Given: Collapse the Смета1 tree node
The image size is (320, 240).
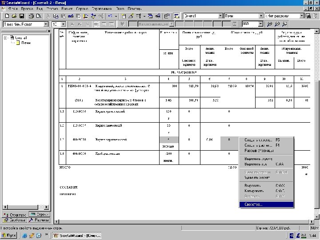Looking at the screenshot, I should click(x=5, y=38).
